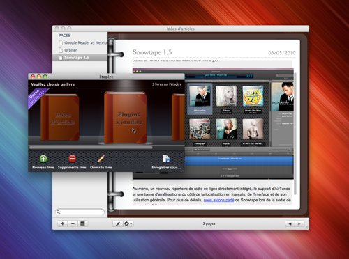Click the pencil Ouvrir le livre icon
This screenshot has height=259, width=349.
[101, 159]
